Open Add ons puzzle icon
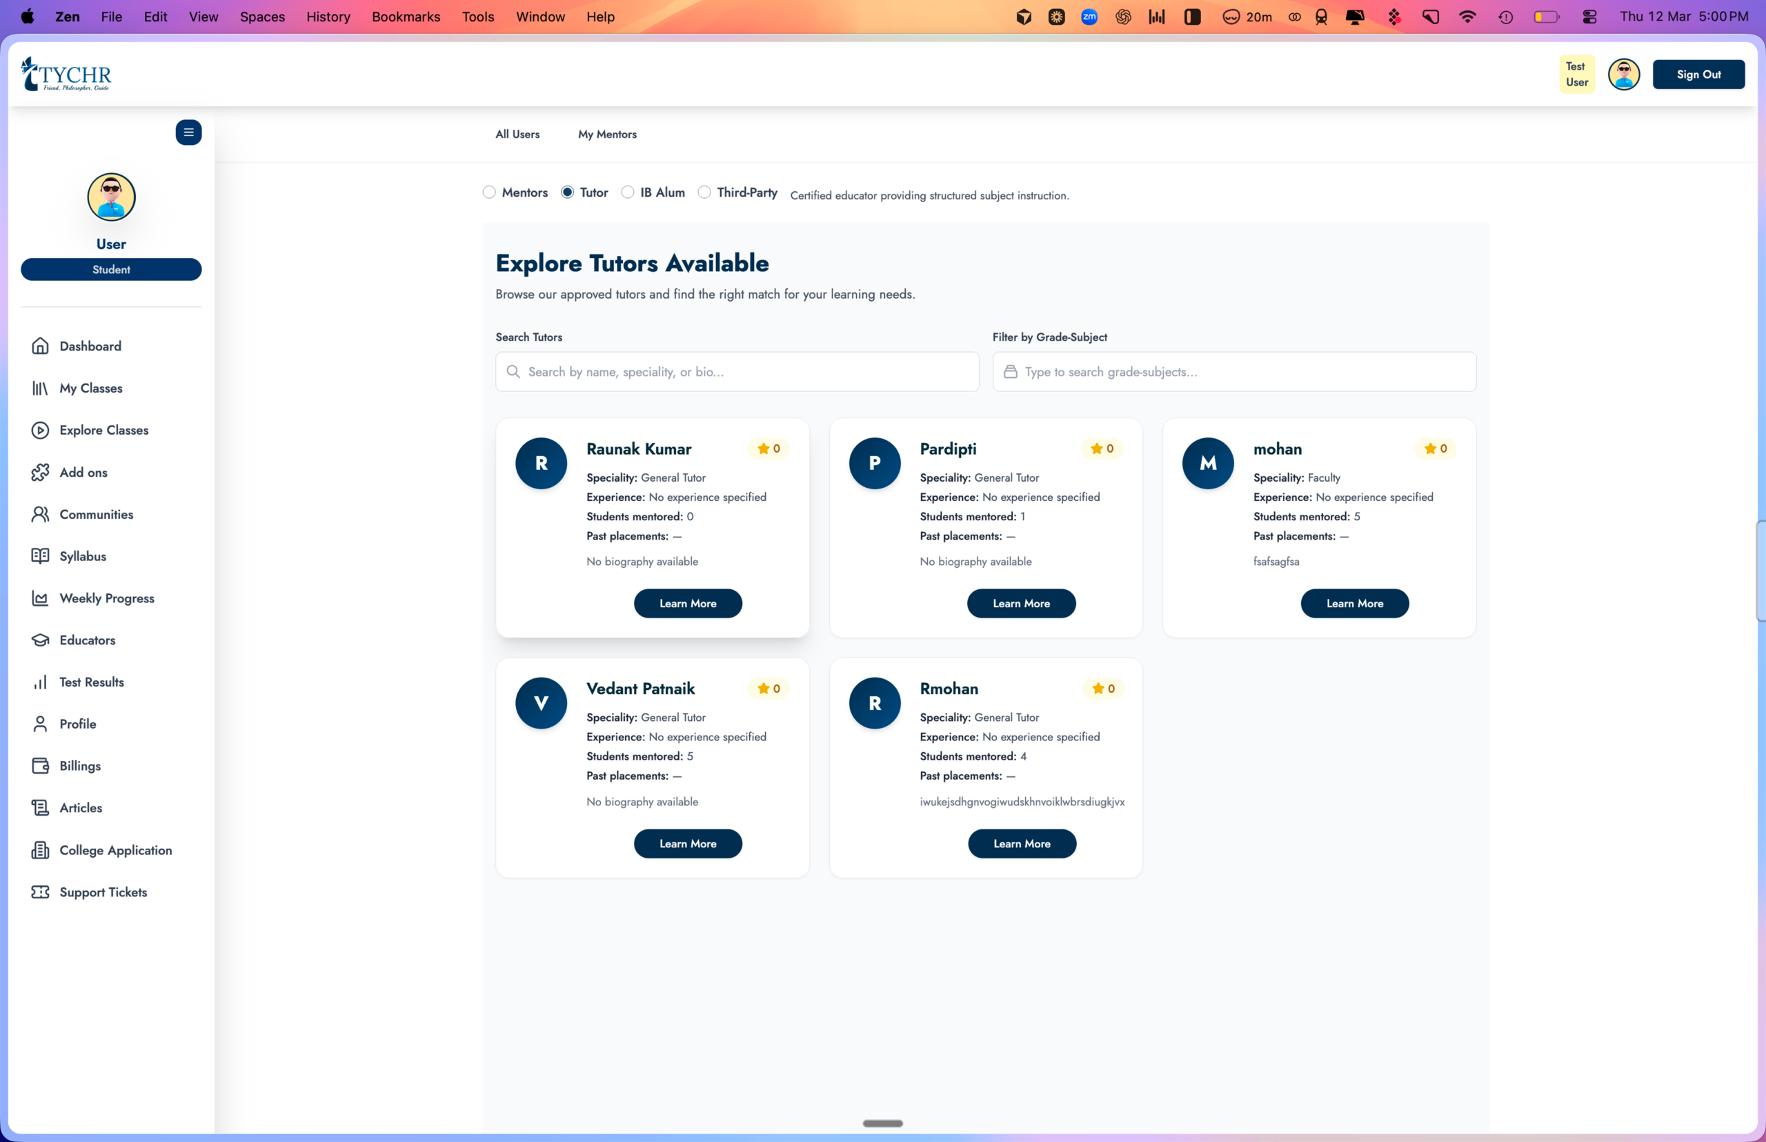This screenshot has height=1142, width=1766. [x=40, y=473]
